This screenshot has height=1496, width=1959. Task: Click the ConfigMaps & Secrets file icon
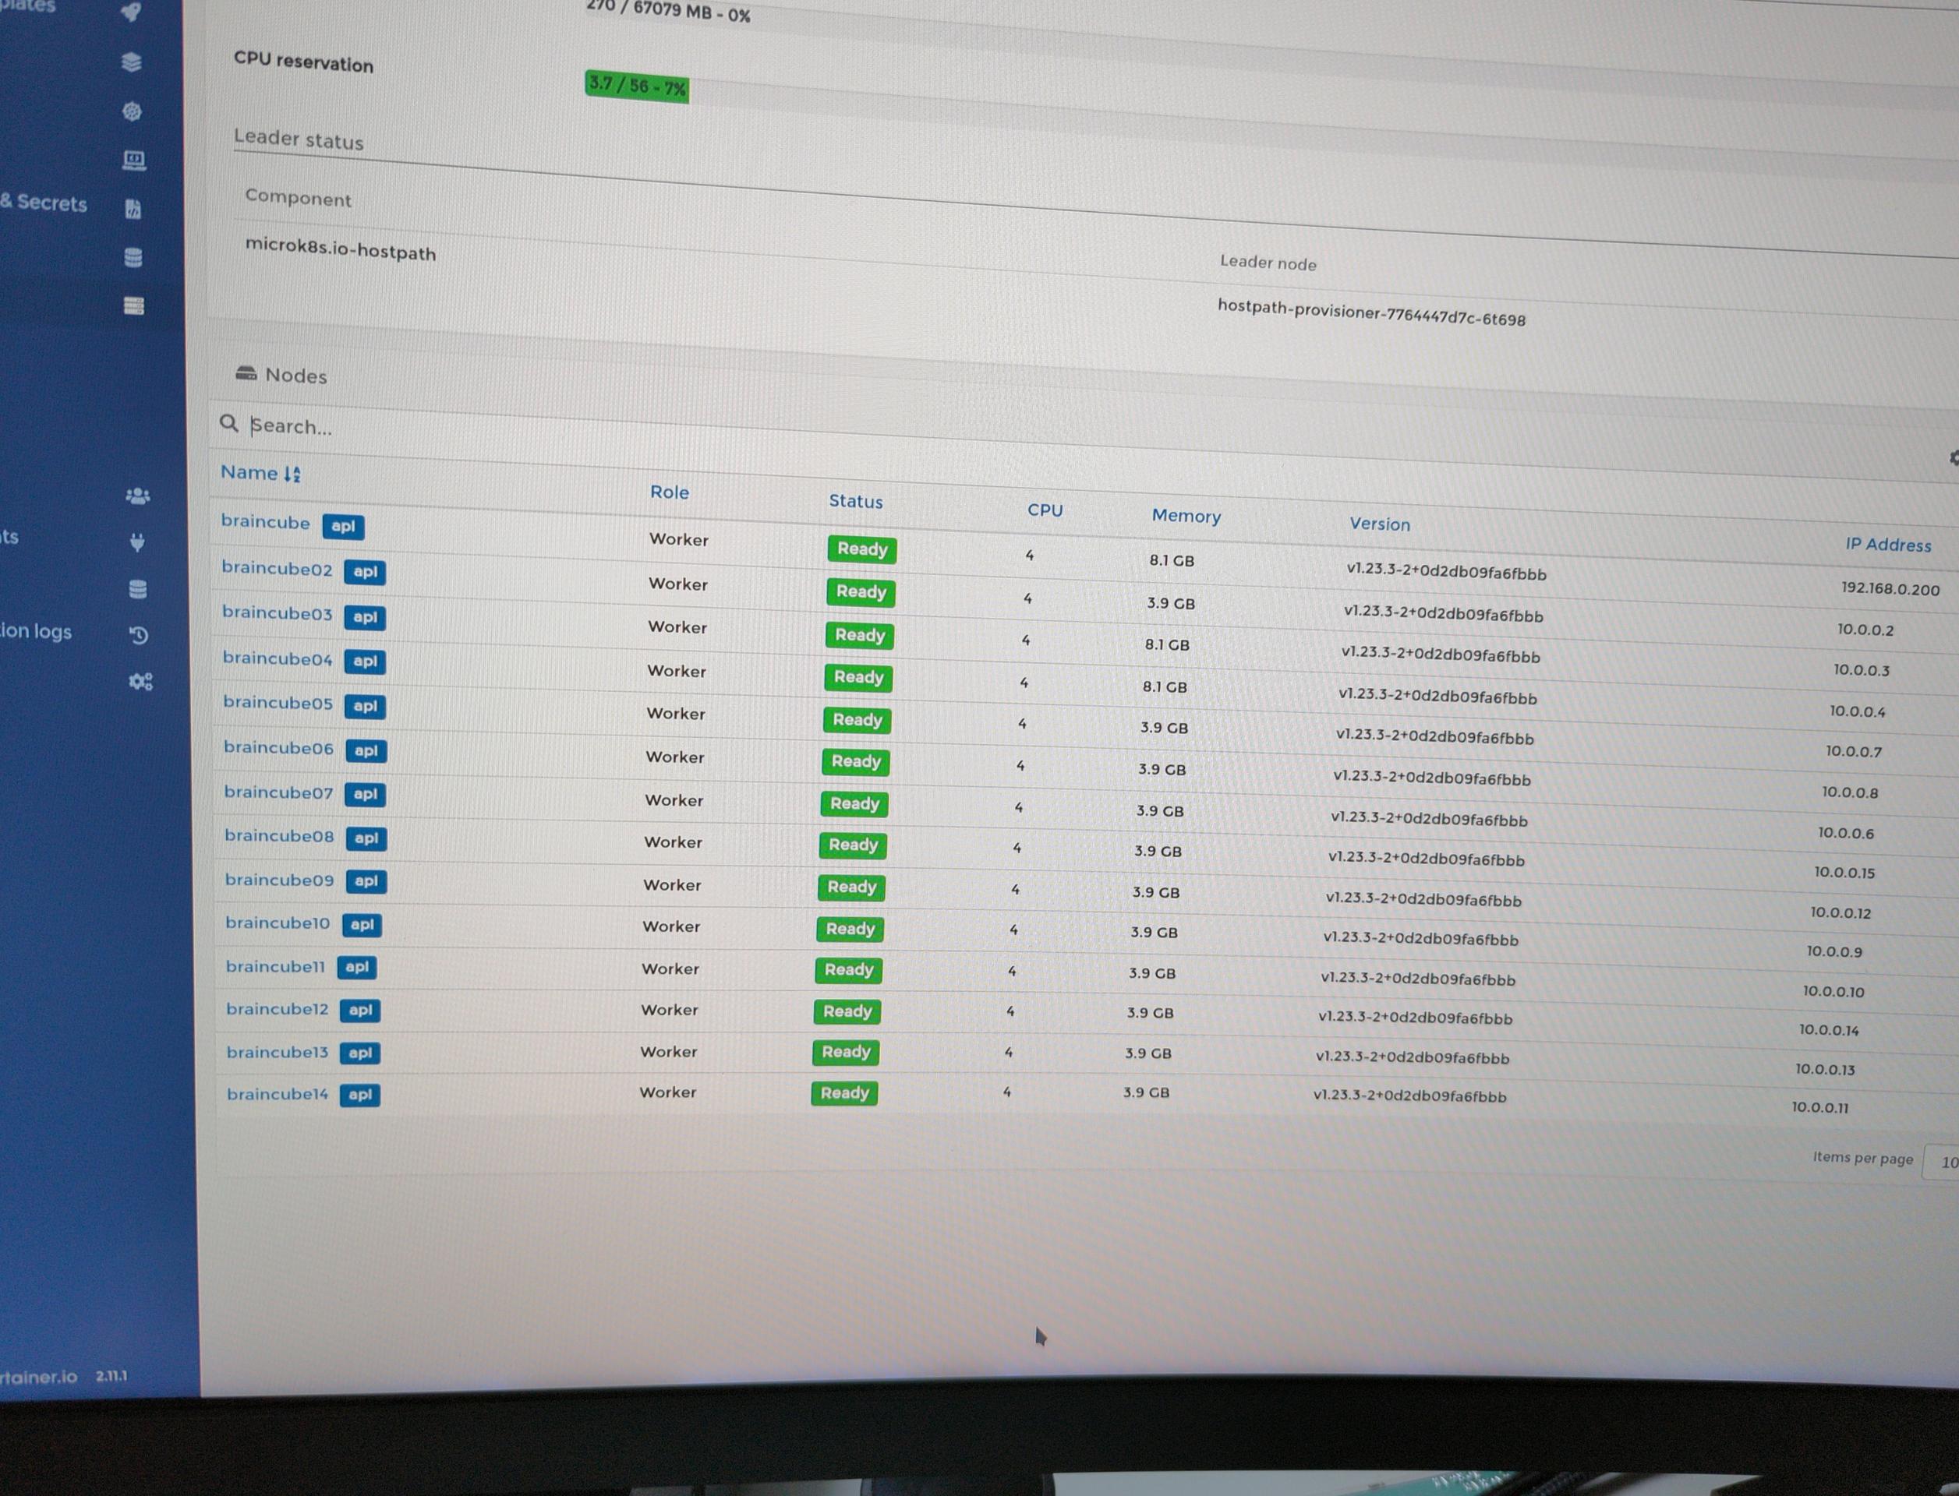tap(133, 210)
